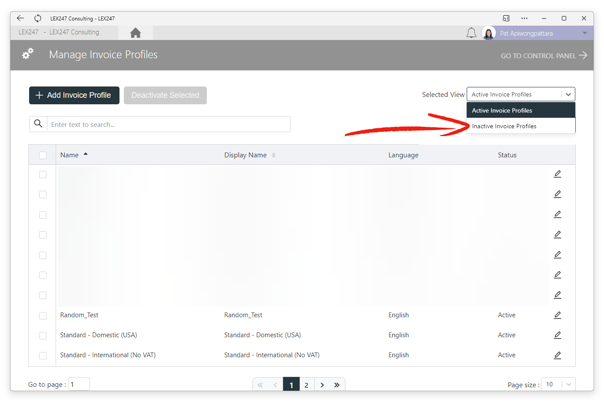Click into the search text field

click(169, 124)
